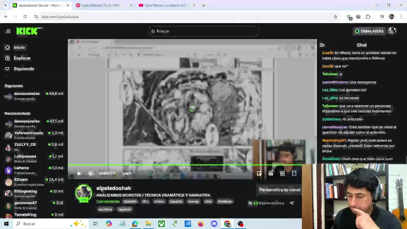
Task: Open the Xbox app on taskbar
Action: 162,224
